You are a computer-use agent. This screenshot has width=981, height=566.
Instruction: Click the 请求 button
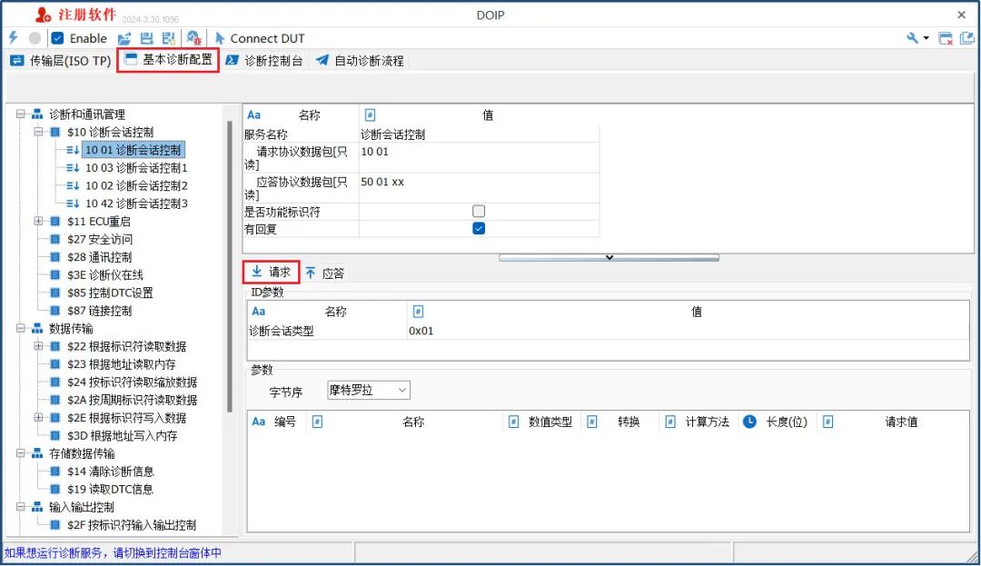[x=272, y=273]
